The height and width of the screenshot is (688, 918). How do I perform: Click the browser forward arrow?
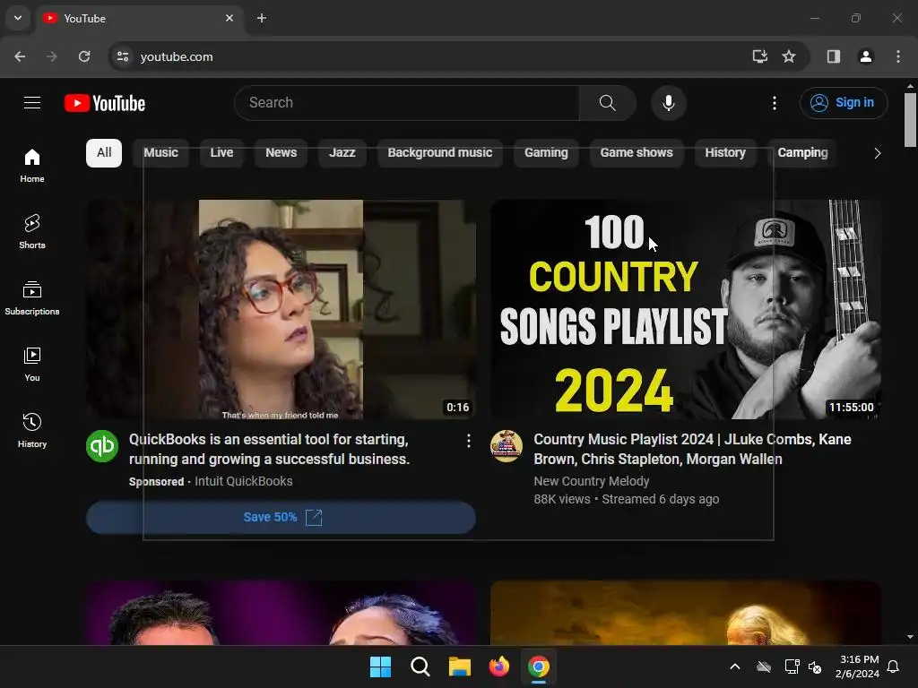point(52,56)
